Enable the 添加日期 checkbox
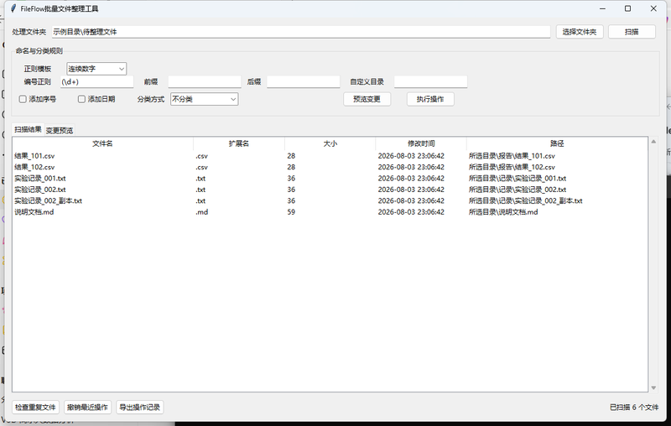Screen dimensions: 671x426 pos(96,99)
